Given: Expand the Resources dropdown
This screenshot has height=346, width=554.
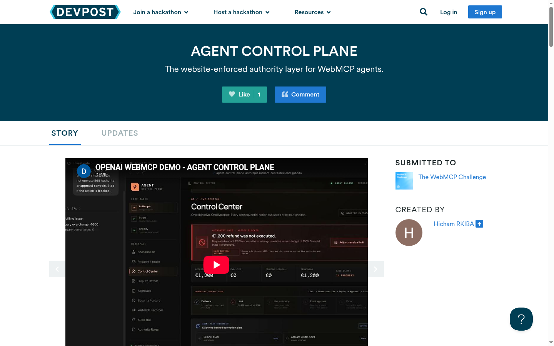Looking at the screenshot, I should (x=313, y=12).
